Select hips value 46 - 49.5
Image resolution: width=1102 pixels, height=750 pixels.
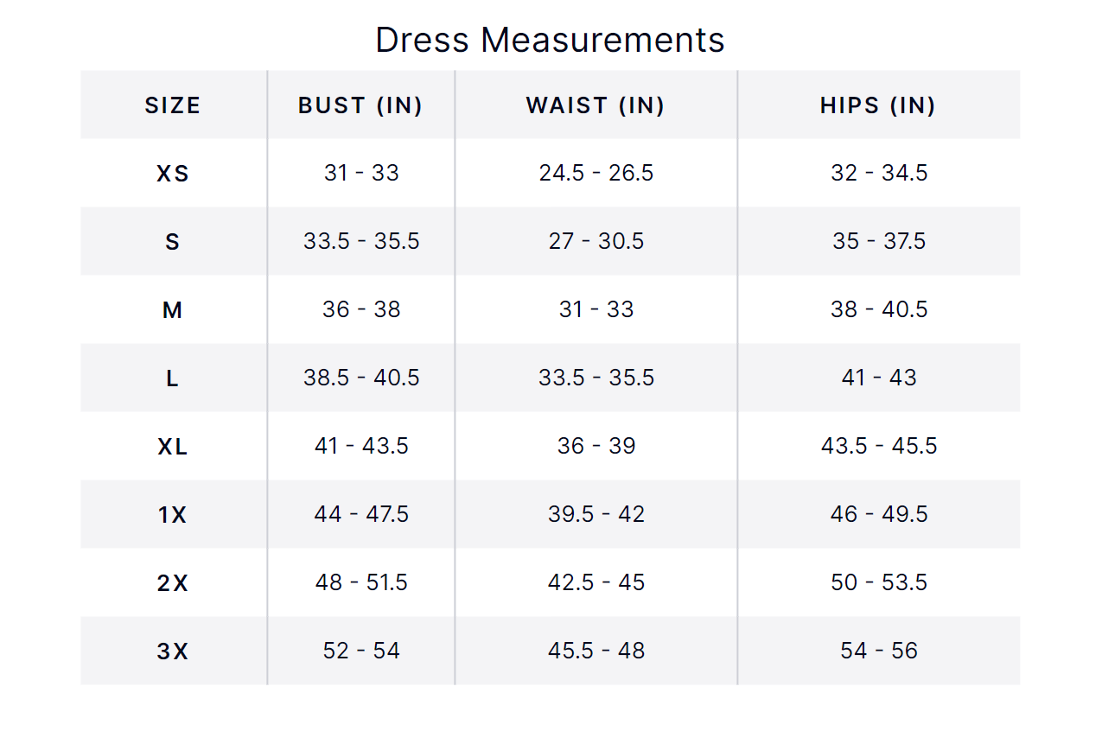(879, 514)
